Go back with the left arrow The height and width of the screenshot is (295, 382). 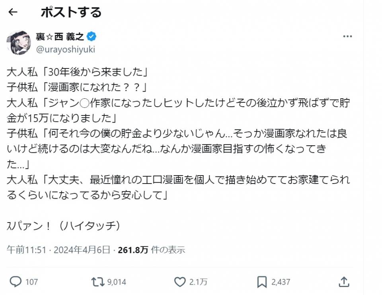point(13,12)
